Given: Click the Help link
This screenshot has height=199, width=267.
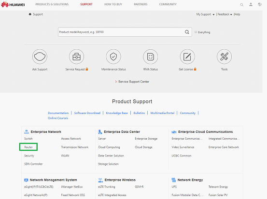Looking at the screenshot, I should [237, 14].
